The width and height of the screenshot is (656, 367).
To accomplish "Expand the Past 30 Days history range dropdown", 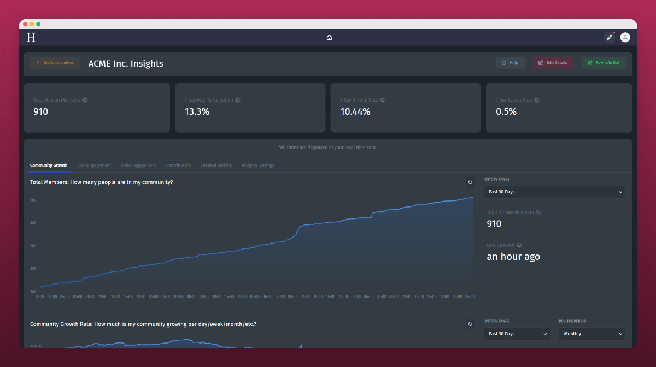I will coord(554,192).
